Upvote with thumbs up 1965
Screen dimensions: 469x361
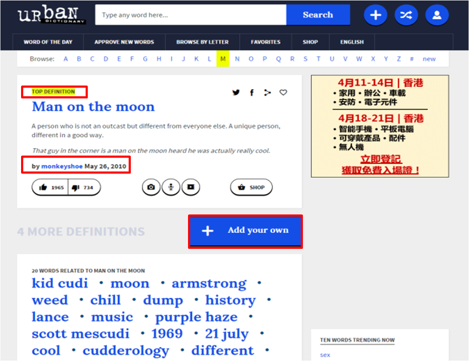coord(50,187)
